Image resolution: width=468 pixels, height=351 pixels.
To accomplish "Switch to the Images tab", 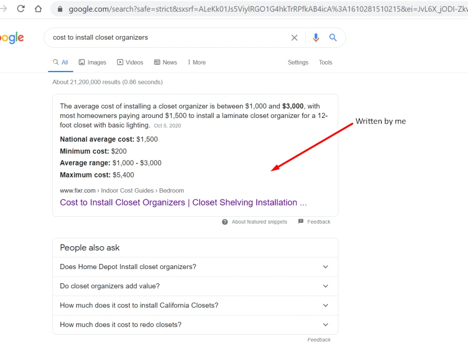I will [93, 62].
